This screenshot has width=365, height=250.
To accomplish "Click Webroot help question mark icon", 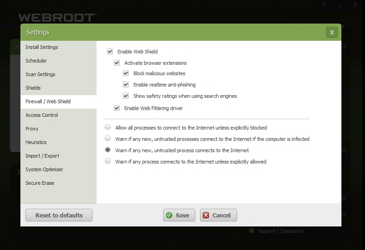I will pos(324,5).
